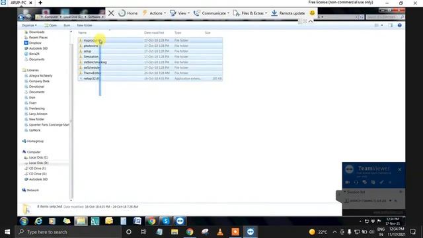The height and width of the screenshot is (238, 423).
Task: Open a new TeamViewer tab with plus
Action: click(40, 3)
